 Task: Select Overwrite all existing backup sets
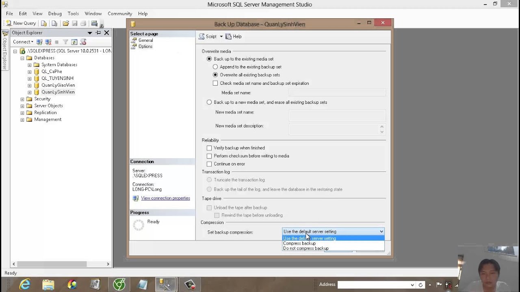point(215,75)
